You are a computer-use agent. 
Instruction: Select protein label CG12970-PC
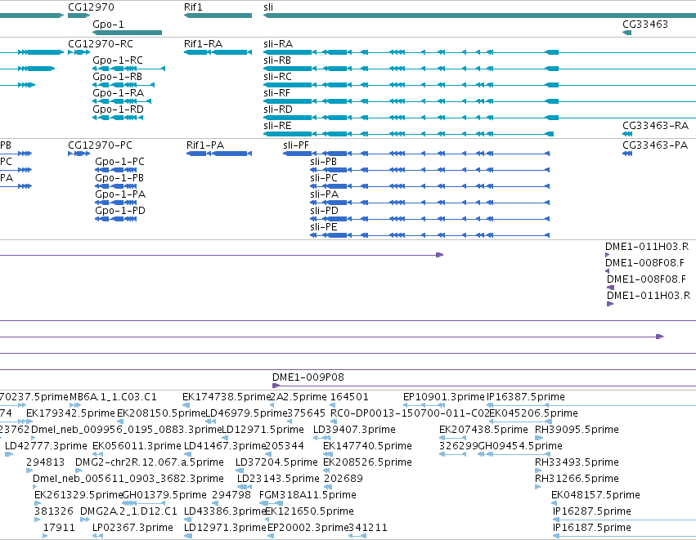[100, 145]
